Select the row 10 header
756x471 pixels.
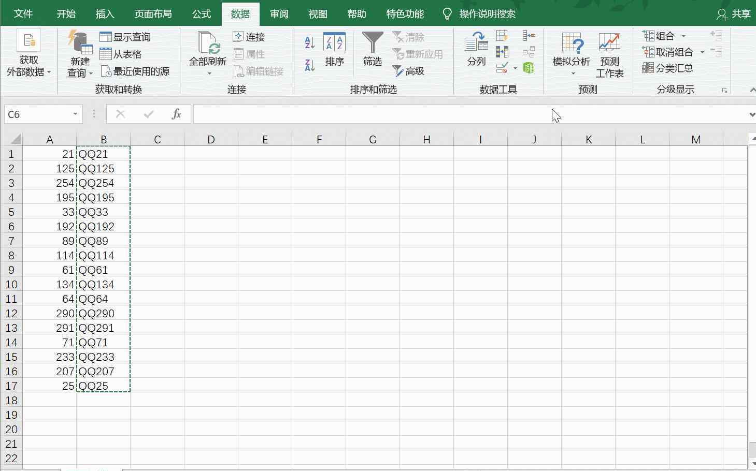tap(11, 284)
